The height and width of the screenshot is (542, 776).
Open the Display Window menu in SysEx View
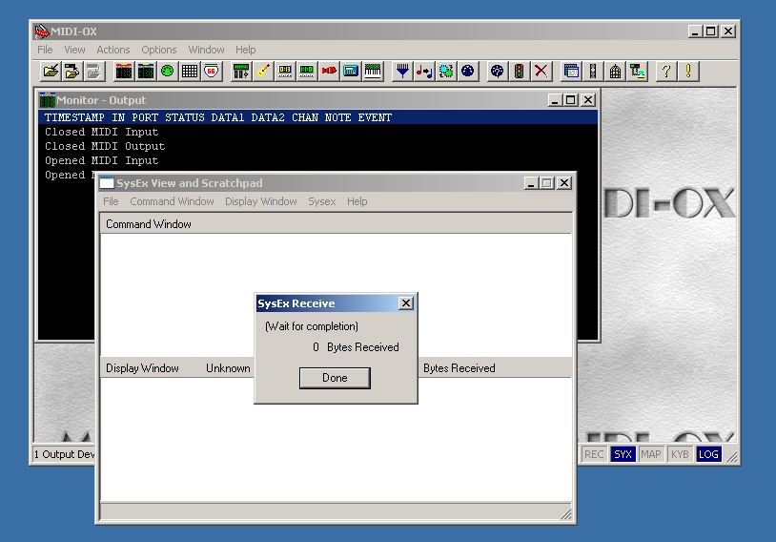click(261, 201)
